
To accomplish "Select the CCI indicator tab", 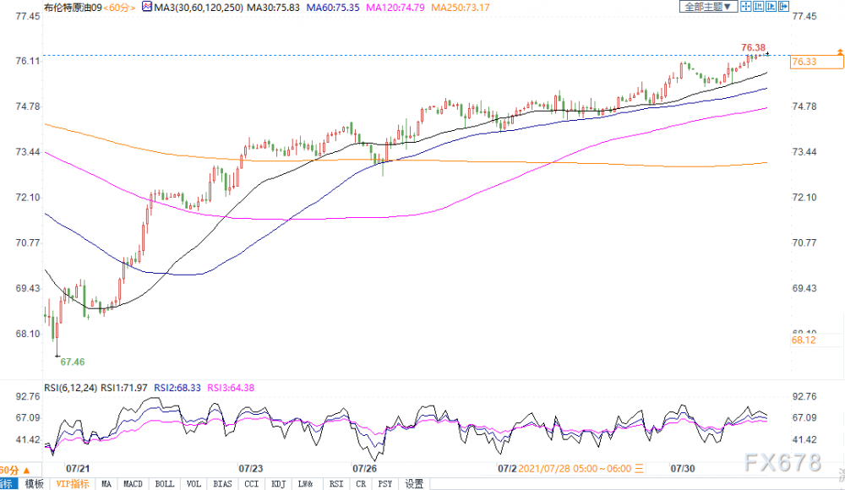I will click(251, 483).
